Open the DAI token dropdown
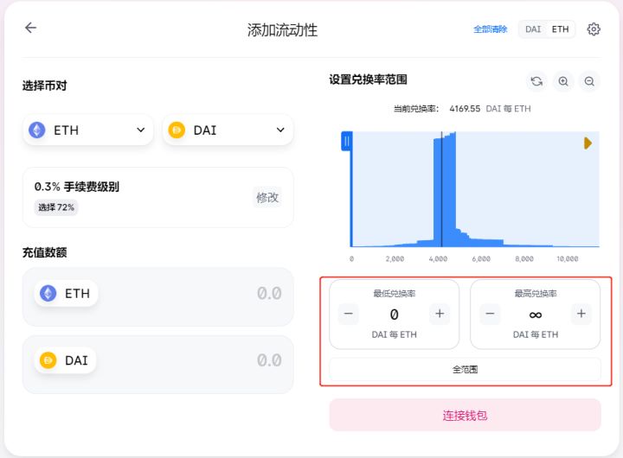 pyautogui.click(x=228, y=130)
